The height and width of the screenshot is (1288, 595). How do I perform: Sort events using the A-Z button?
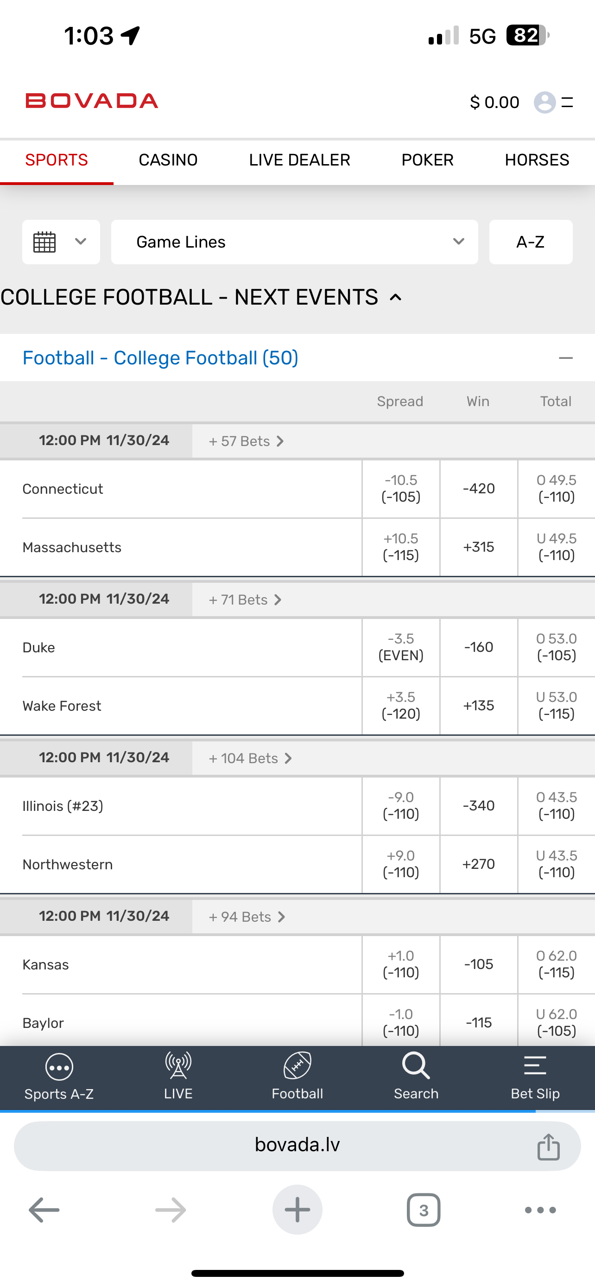click(531, 242)
